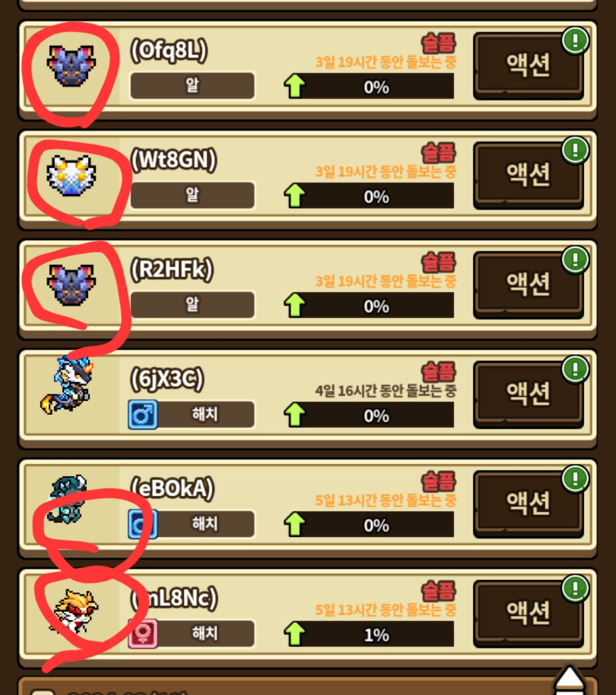Image resolution: width=616 pixels, height=695 pixels.
Task: Select the blue hatchling sprite for 6jX3C
Action: click(67, 385)
